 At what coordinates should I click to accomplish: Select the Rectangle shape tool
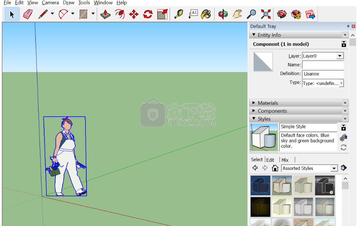tap(83, 14)
